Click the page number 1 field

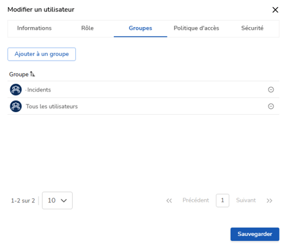[222, 200]
